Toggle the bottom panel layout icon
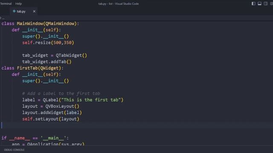The image size is (273, 153). [x=259, y=4]
